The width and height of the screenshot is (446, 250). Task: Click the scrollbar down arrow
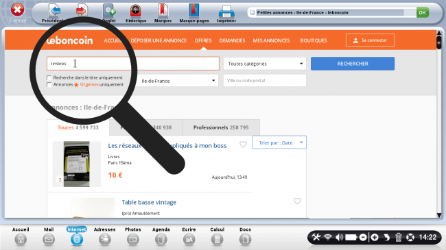point(439,215)
